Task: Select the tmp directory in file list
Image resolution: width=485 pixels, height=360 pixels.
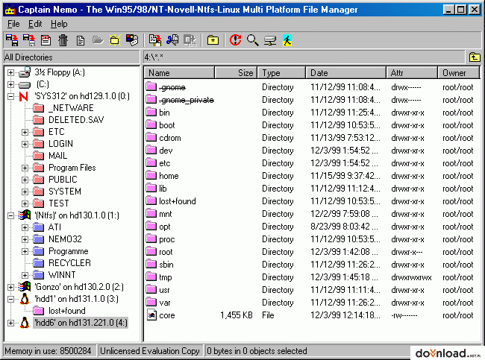Action: 165,277
